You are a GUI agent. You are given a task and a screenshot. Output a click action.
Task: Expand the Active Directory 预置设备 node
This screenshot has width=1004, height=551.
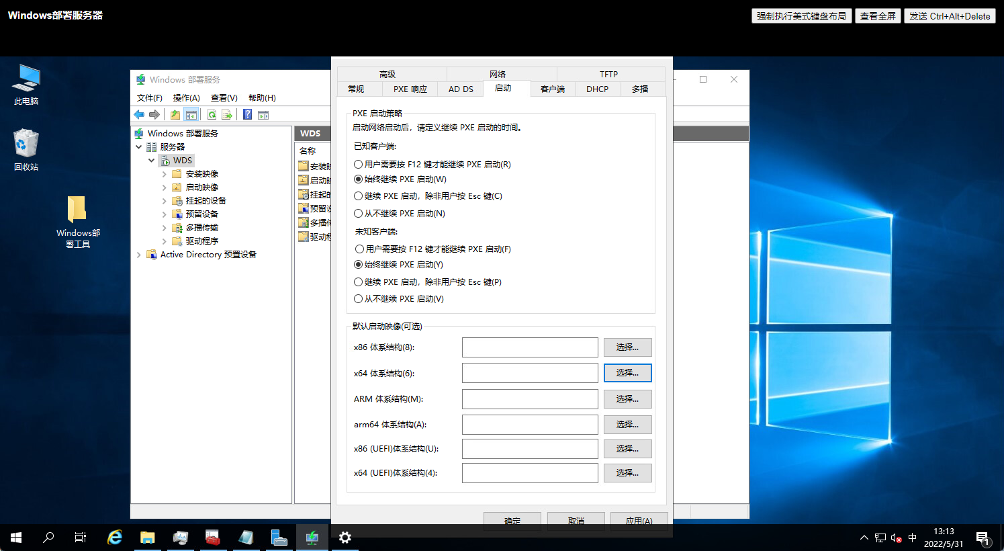pyautogui.click(x=139, y=254)
